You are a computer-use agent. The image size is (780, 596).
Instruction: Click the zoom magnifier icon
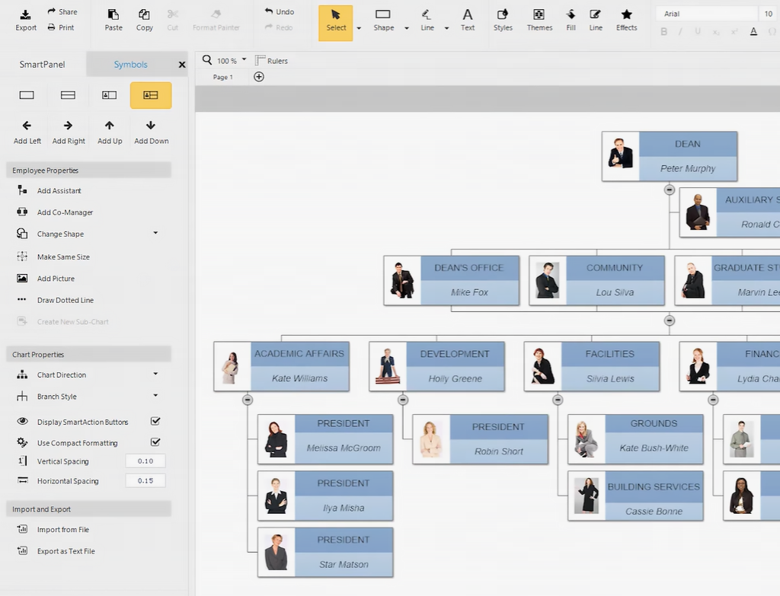[207, 60]
